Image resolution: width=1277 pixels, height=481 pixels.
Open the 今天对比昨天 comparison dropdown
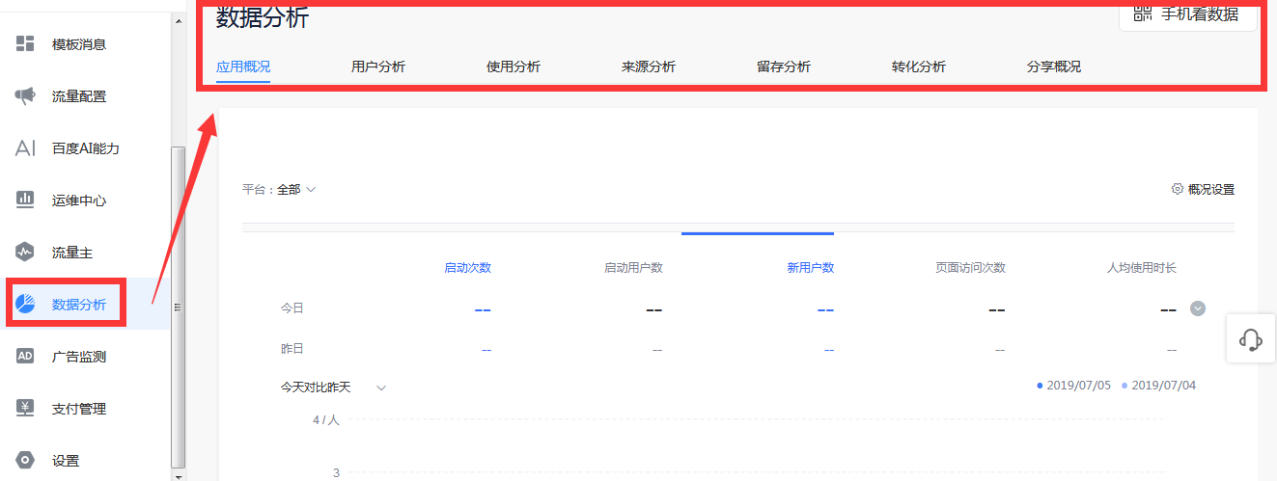380,387
